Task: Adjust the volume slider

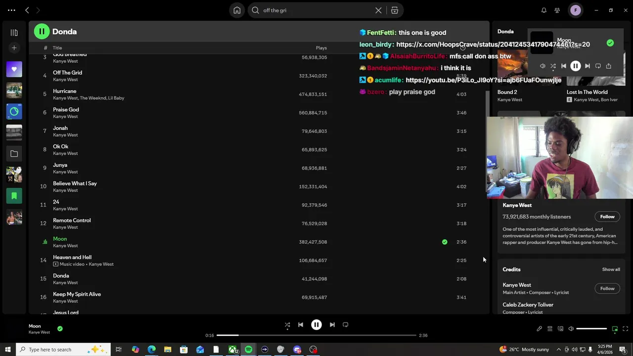Action: coord(591,329)
